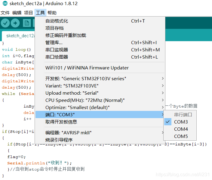Expand Variant STM32F103VE submenu
The image size is (212, 180).
(x=100, y=86)
